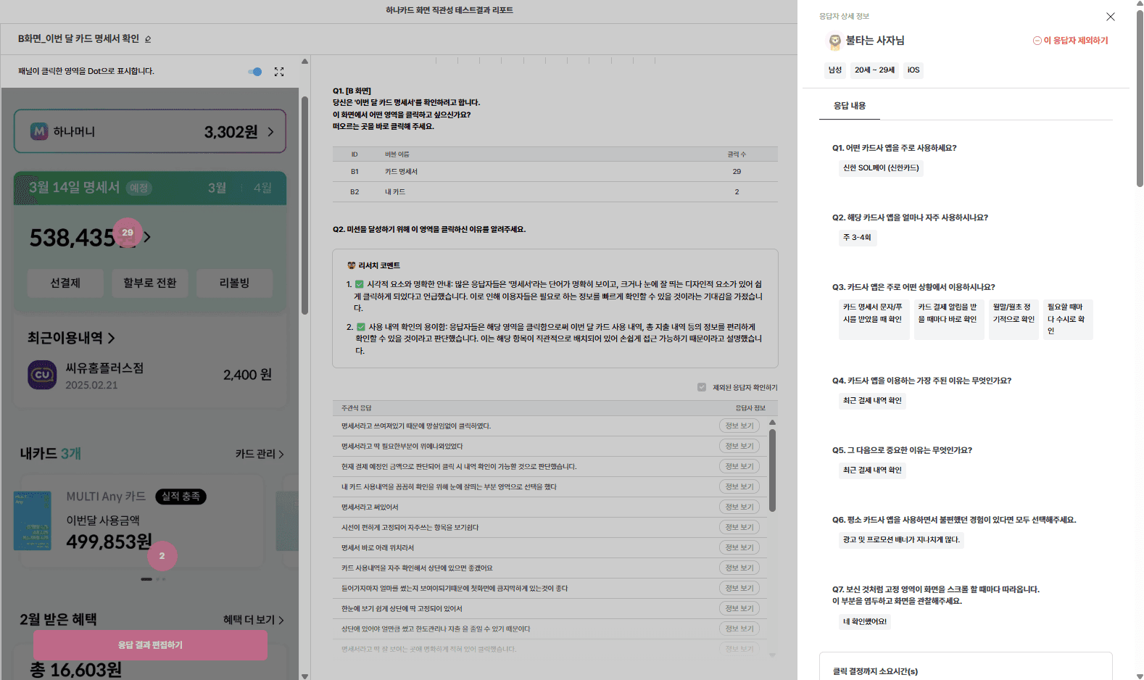This screenshot has height=680, width=1144.
Task: Click the 남성 gender tag
Action: (835, 70)
